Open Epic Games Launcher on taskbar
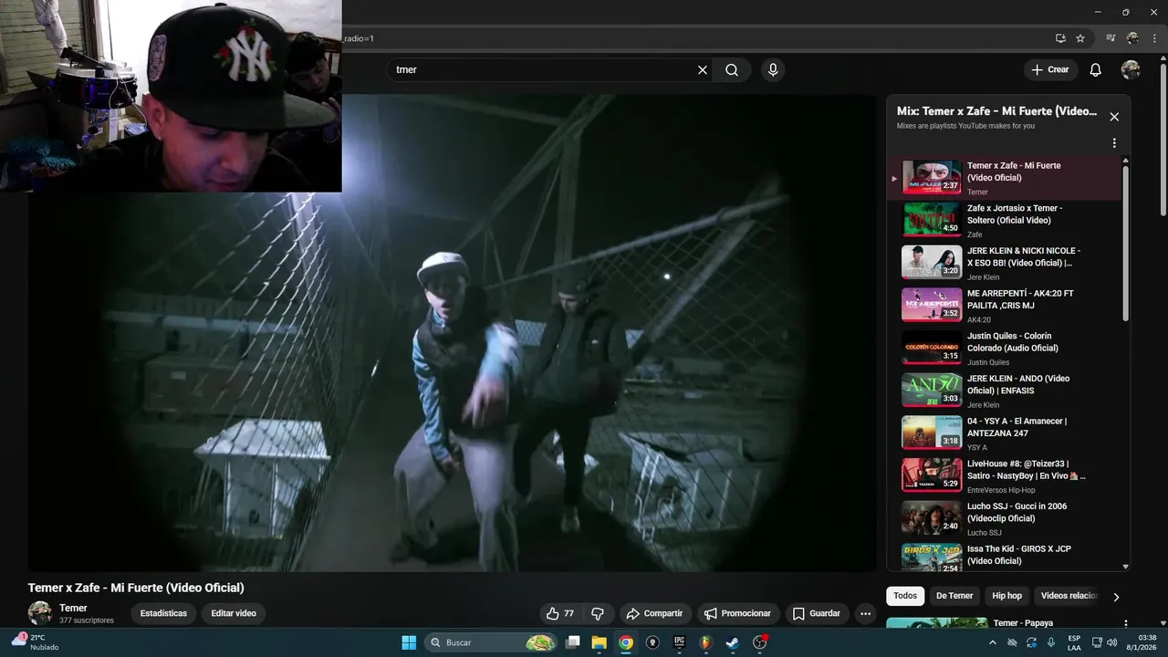 point(679,642)
